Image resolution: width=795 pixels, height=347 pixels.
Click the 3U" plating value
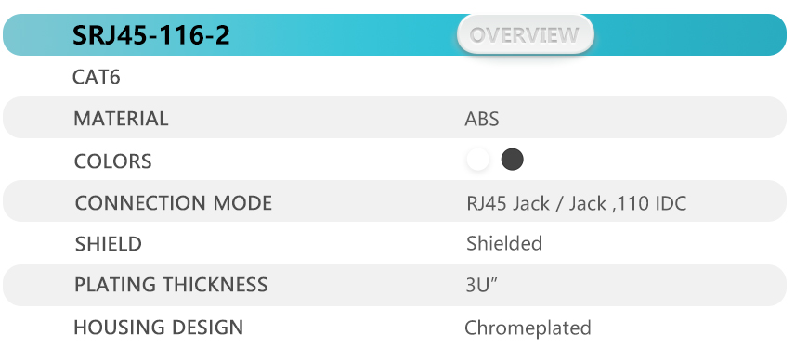tap(481, 285)
